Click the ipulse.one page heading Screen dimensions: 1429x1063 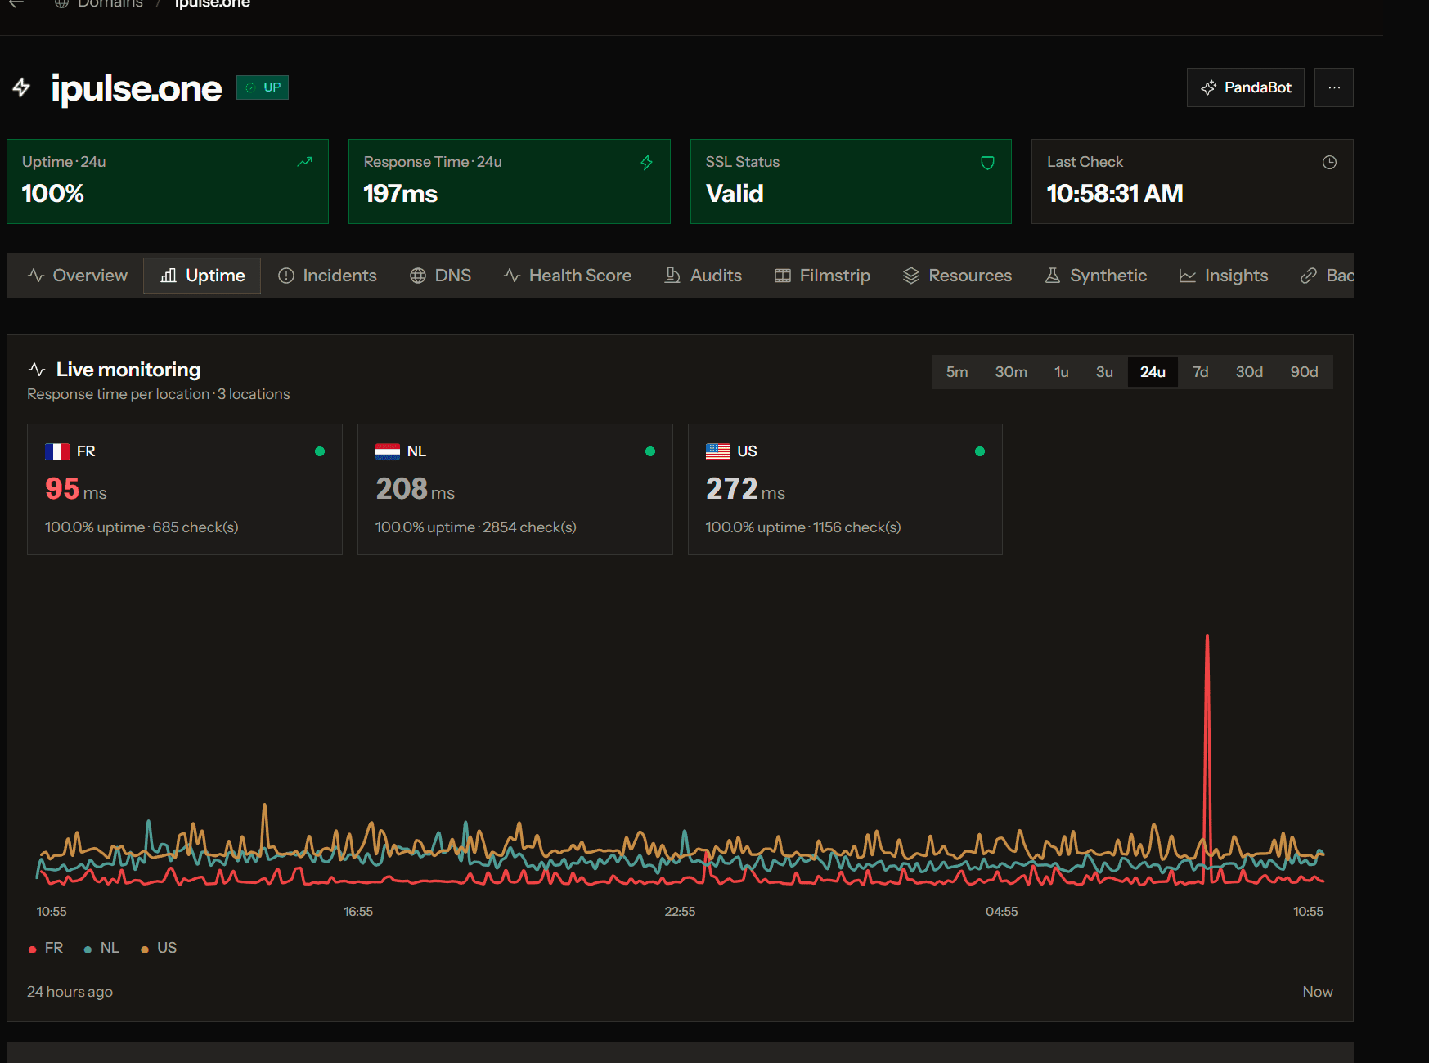coord(137,88)
